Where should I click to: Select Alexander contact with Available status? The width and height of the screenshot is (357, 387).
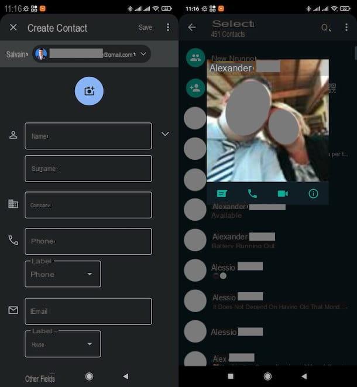coord(267,210)
